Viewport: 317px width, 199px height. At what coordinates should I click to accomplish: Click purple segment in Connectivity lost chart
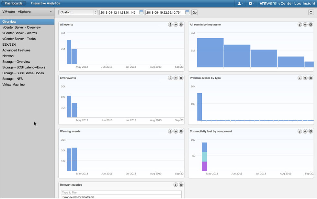(204, 166)
